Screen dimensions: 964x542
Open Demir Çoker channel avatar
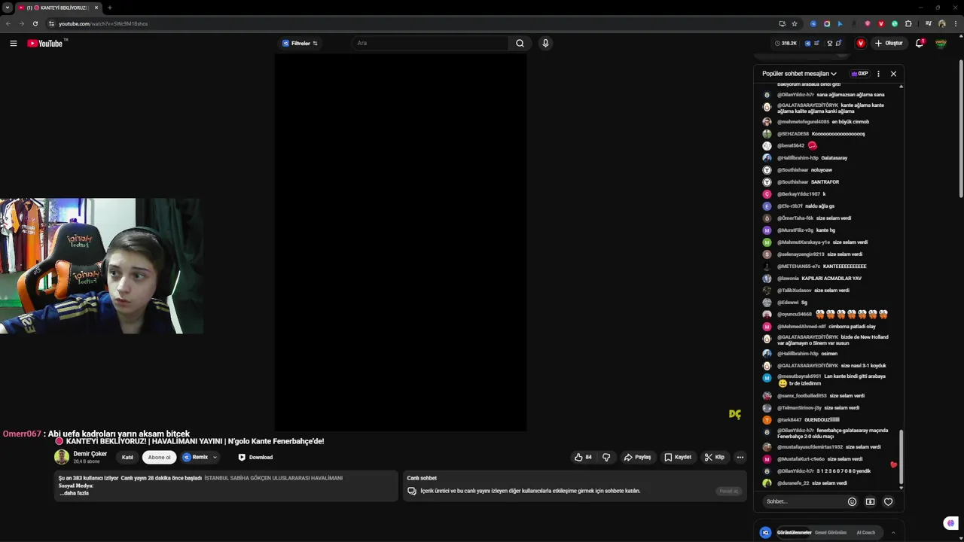62,457
